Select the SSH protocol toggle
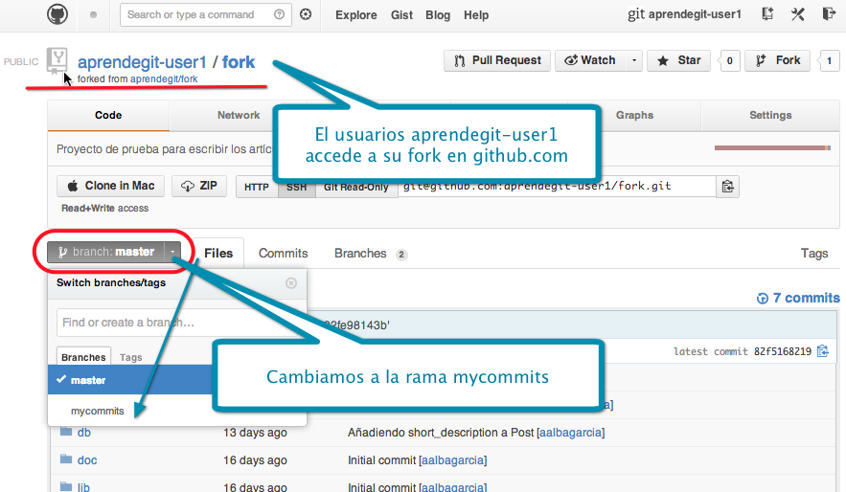846x492 pixels. (297, 187)
